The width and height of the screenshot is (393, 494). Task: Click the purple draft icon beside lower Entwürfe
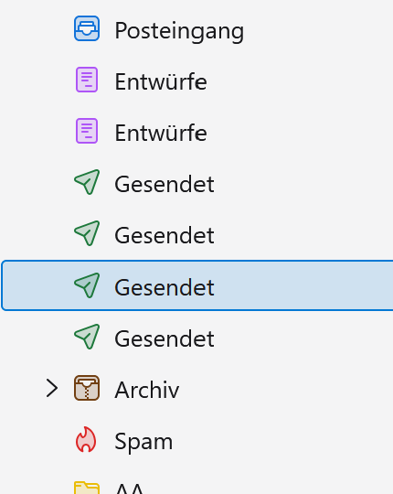[87, 131]
